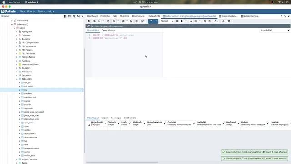Open the Find options dropdown arrow
Image resolution: width=291 pixels, height=164 pixels.
coord(118,21)
